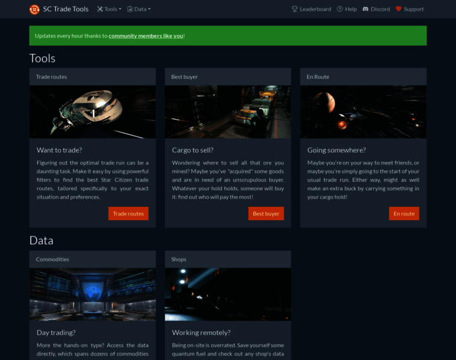
Task: Click the Trade routes orange button
Action: (128, 214)
